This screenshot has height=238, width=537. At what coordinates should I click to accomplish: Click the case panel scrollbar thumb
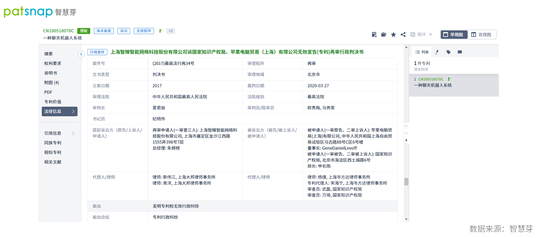tap(406, 182)
